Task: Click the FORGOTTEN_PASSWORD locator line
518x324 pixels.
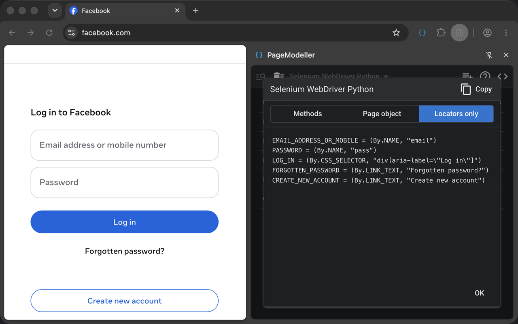Action: pos(380,171)
